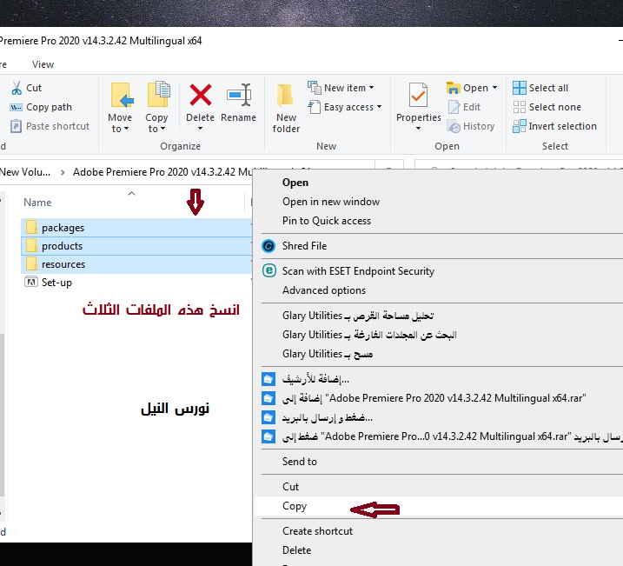This screenshot has height=566, width=623.
Task: Select Scan with ESET Endpoint Security
Action: (358, 271)
